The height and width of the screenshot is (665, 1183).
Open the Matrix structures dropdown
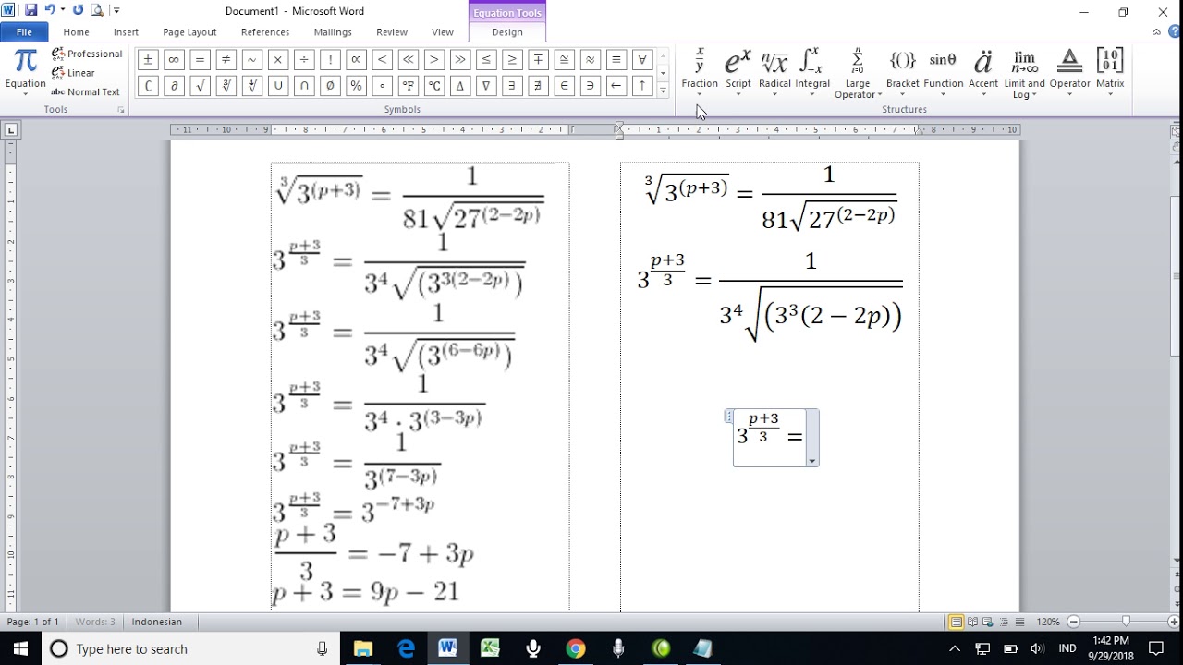[1110, 72]
